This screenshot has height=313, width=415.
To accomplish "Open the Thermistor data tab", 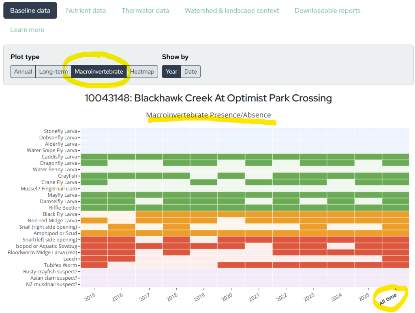I will coord(145,11).
